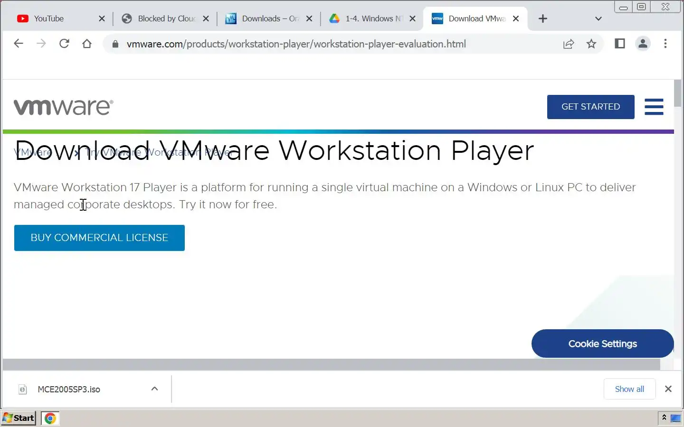This screenshot has width=684, height=427.
Task: Open the browser home page icon
Action: pos(87,44)
